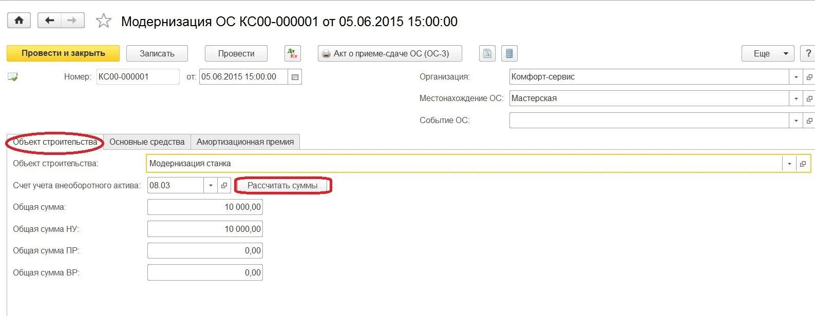Open the calendar date picker

[295, 77]
